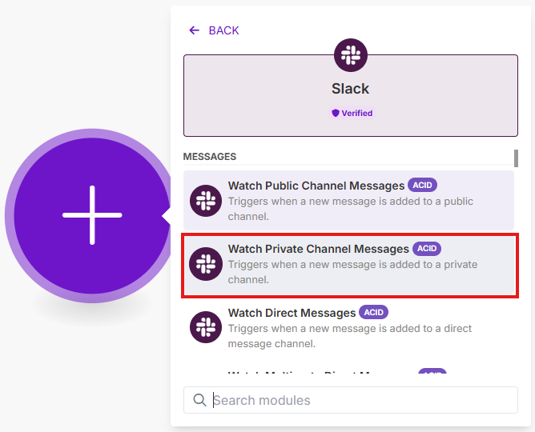The image size is (535, 432).
Task: Click the Slack app title text
Action: coord(350,88)
